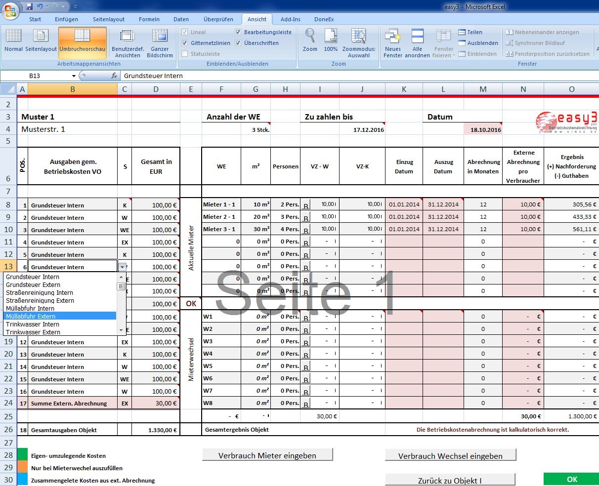Open the Überprüfen ribbon tab
The image size is (599, 486).
click(218, 19)
